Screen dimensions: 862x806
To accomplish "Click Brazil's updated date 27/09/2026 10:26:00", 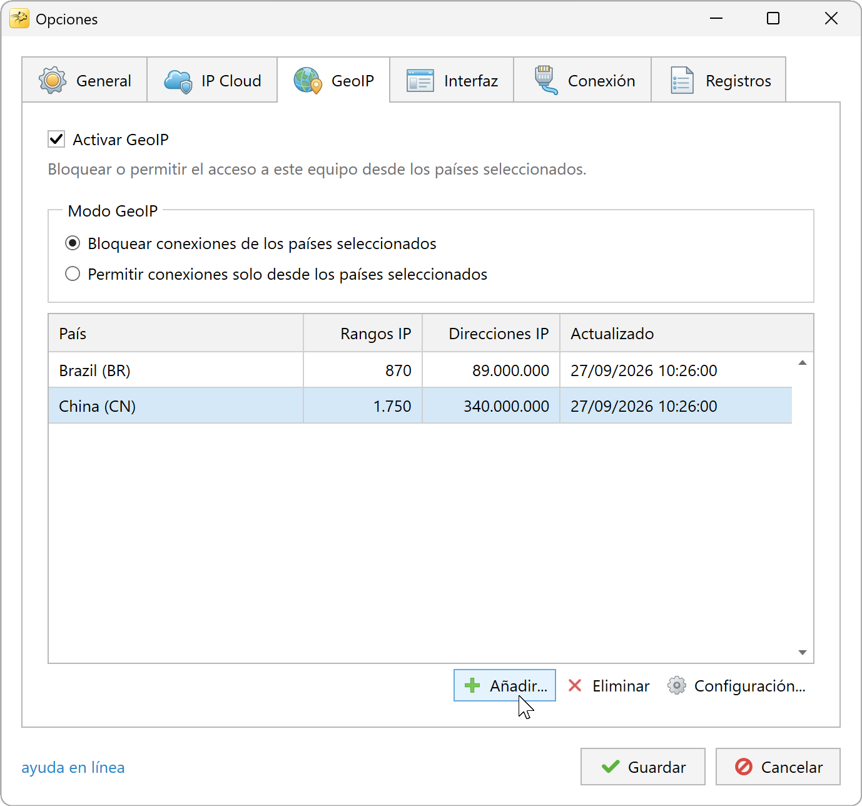I will [x=644, y=370].
